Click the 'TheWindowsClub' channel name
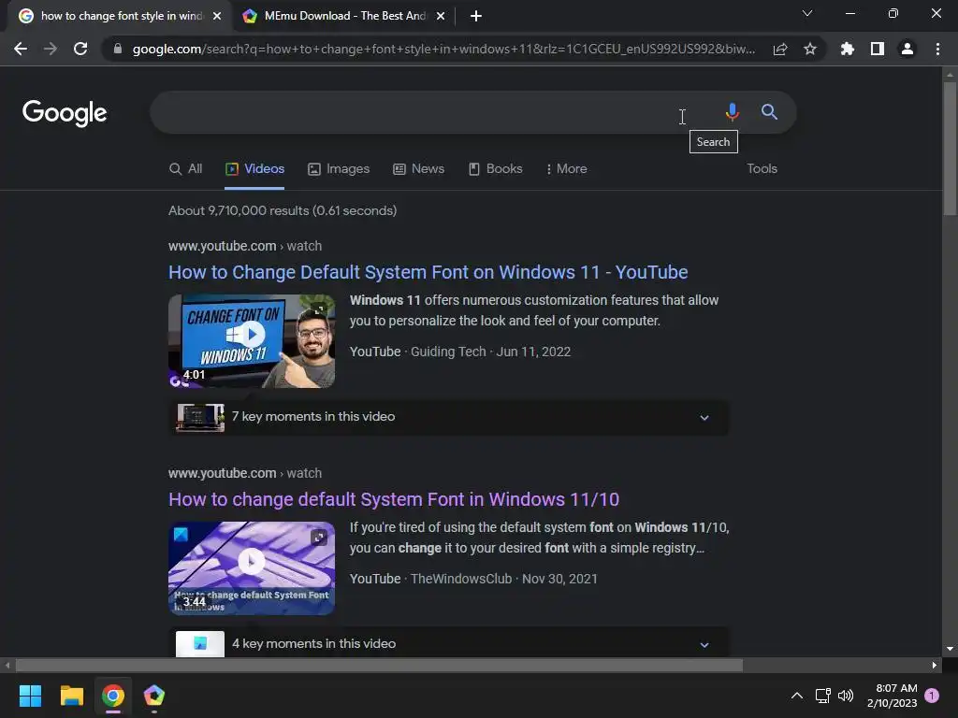 pos(460,579)
